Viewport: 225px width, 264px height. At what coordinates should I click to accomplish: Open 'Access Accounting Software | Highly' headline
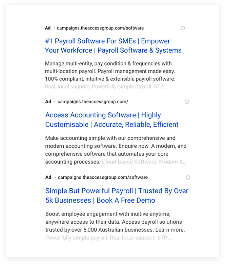point(103,115)
